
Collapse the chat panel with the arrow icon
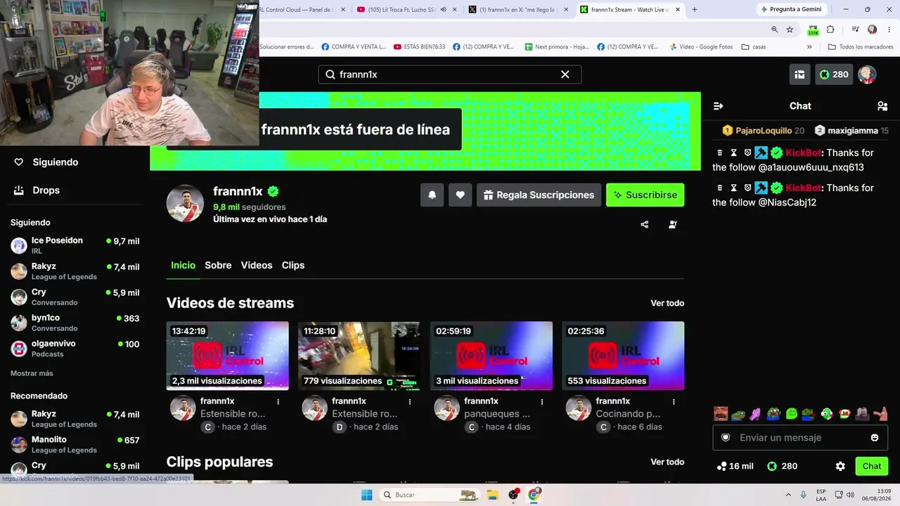pyautogui.click(x=719, y=106)
